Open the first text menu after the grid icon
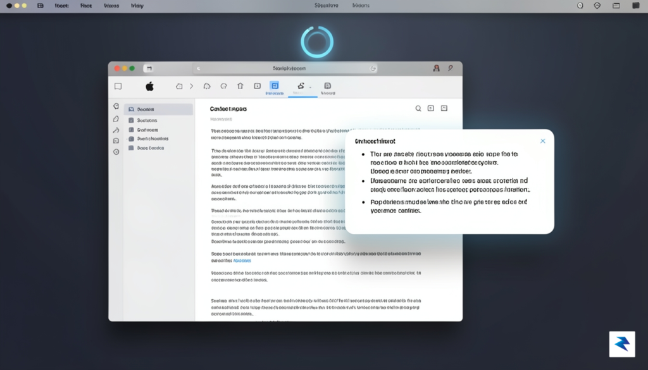The image size is (648, 370). tap(61, 6)
